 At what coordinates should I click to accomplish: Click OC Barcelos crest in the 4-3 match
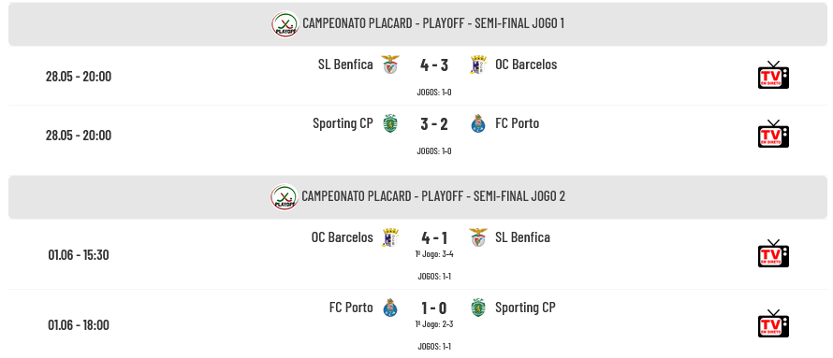[478, 64]
